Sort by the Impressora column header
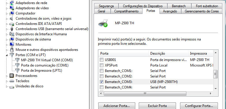The image size is (226, 109). point(201,53)
